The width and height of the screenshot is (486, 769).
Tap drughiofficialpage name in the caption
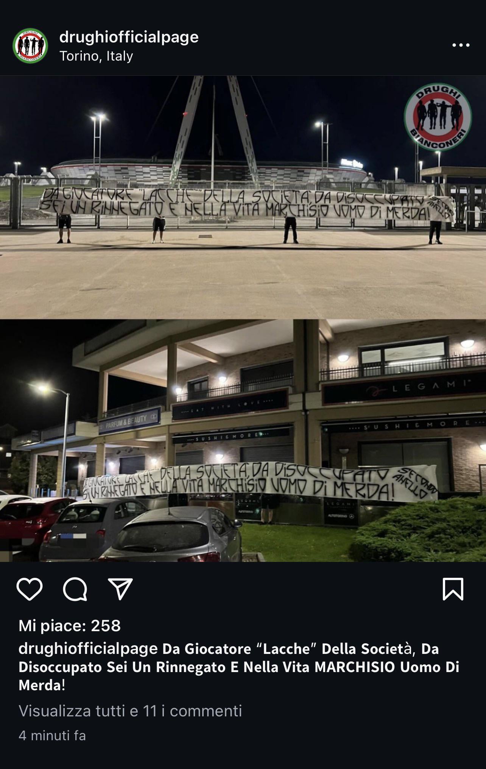(x=88, y=649)
